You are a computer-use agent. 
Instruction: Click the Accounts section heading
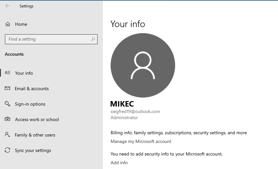tap(14, 54)
